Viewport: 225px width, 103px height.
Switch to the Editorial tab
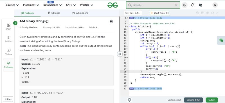coord(54,13)
